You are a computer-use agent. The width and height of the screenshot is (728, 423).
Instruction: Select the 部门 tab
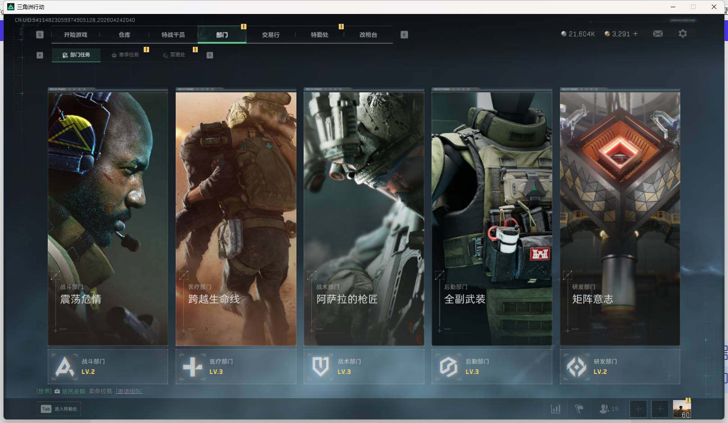222,35
